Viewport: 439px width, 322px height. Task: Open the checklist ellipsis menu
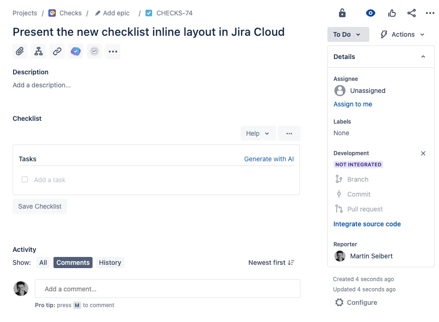(x=289, y=133)
